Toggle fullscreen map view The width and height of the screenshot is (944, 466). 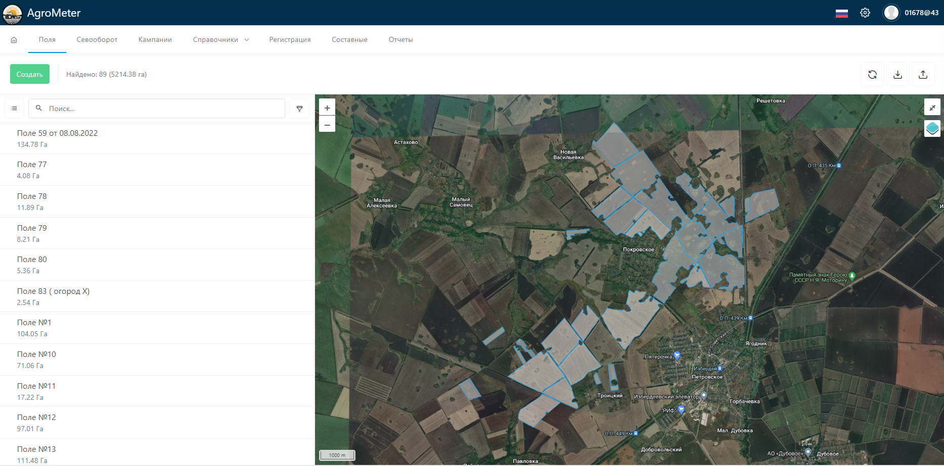(x=932, y=107)
